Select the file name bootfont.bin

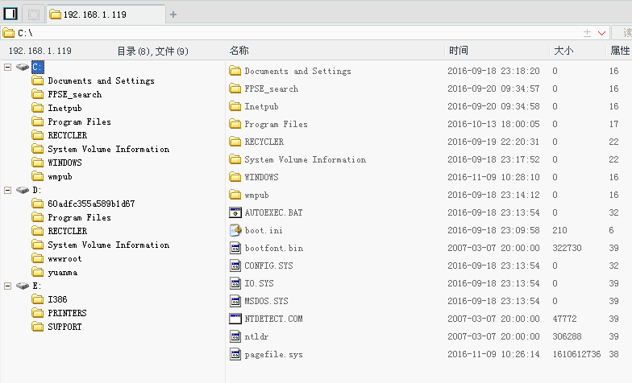click(274, 248)
